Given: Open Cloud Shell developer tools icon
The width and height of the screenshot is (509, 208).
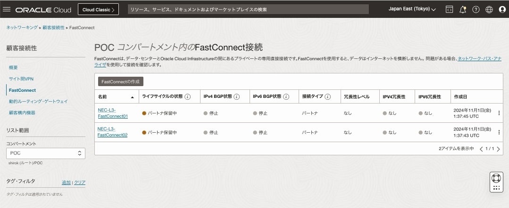Looking at the screenshot, I should pos(449,9).
